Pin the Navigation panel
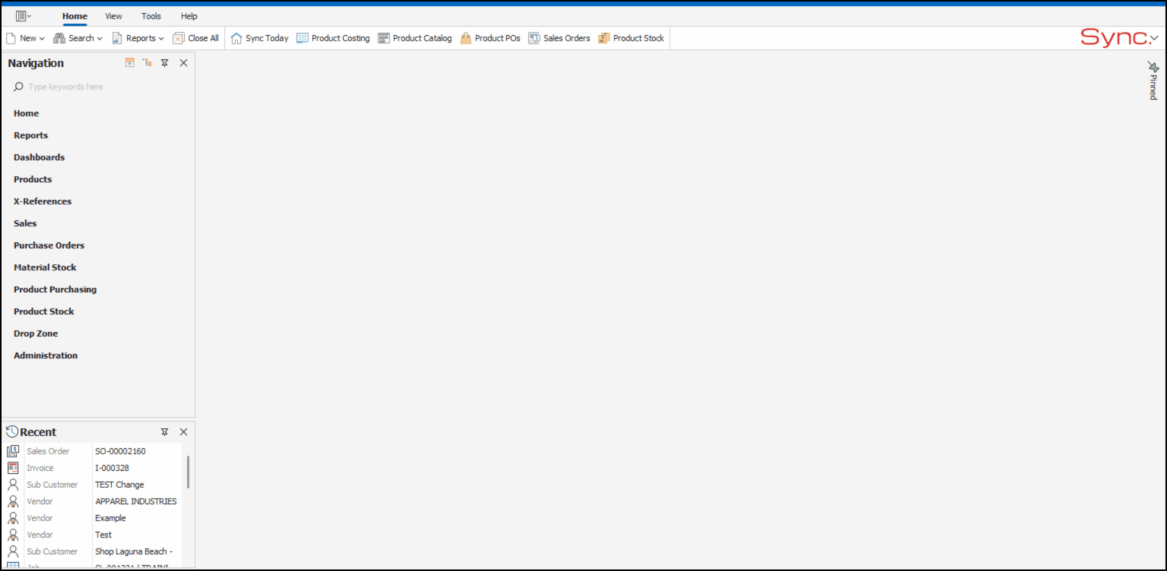 tap(165, 63)
